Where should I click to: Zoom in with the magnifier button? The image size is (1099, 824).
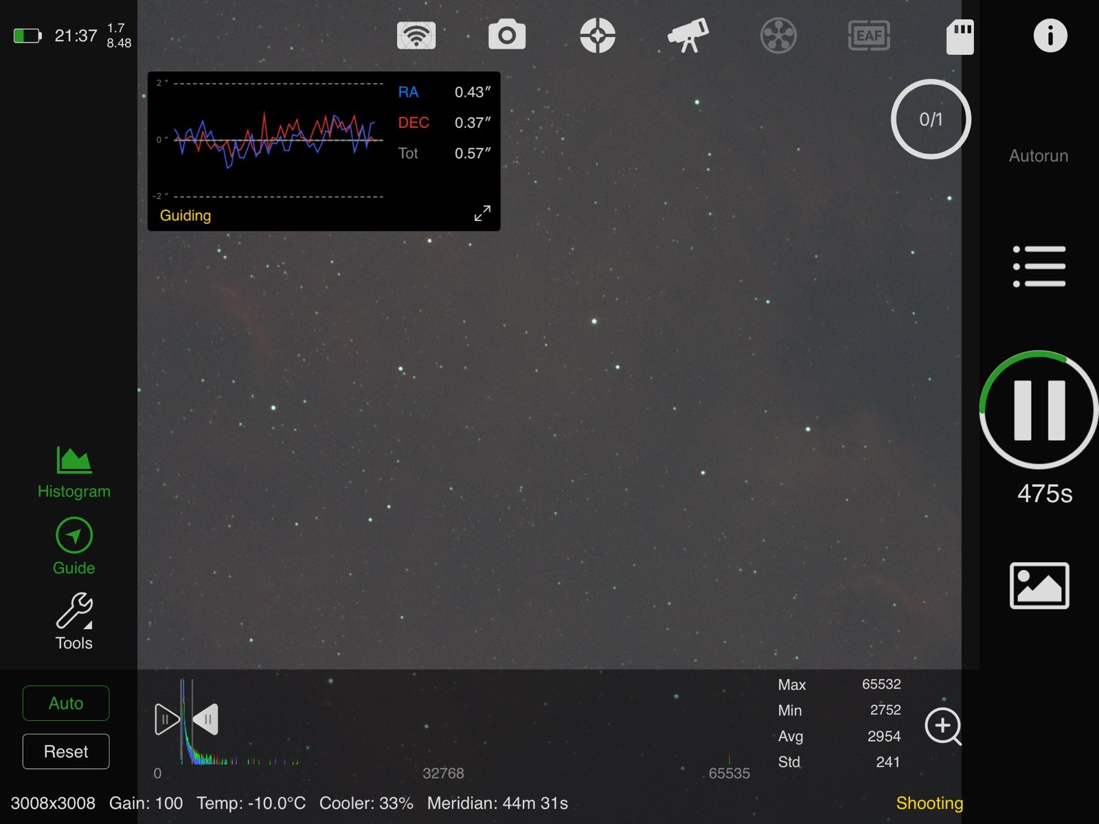943,726
